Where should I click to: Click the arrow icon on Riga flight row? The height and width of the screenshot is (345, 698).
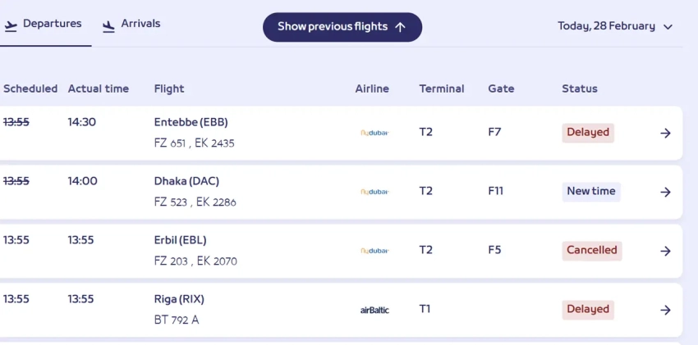tap(665, 310)
